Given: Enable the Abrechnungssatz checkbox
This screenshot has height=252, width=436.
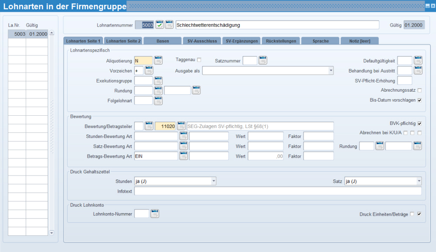Looking at the screenshot, I should [x=419, y=90].
